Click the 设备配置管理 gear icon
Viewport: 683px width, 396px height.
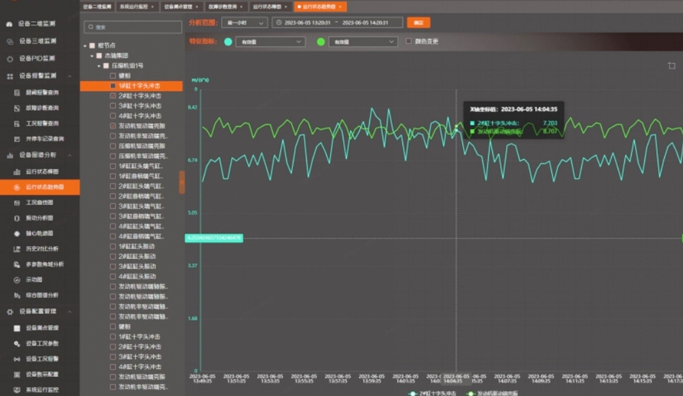[x=9, y=312]
